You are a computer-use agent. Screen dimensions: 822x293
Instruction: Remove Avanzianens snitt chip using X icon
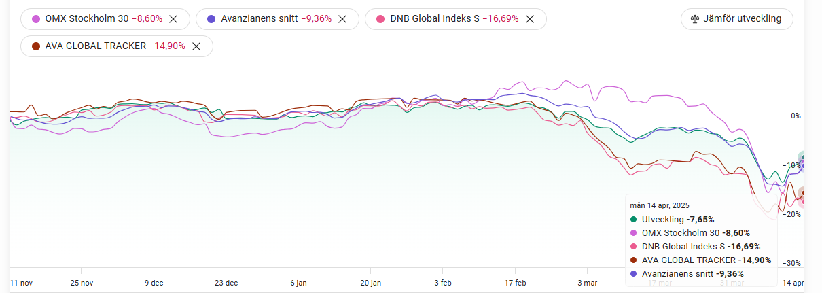tap(342, 19)
